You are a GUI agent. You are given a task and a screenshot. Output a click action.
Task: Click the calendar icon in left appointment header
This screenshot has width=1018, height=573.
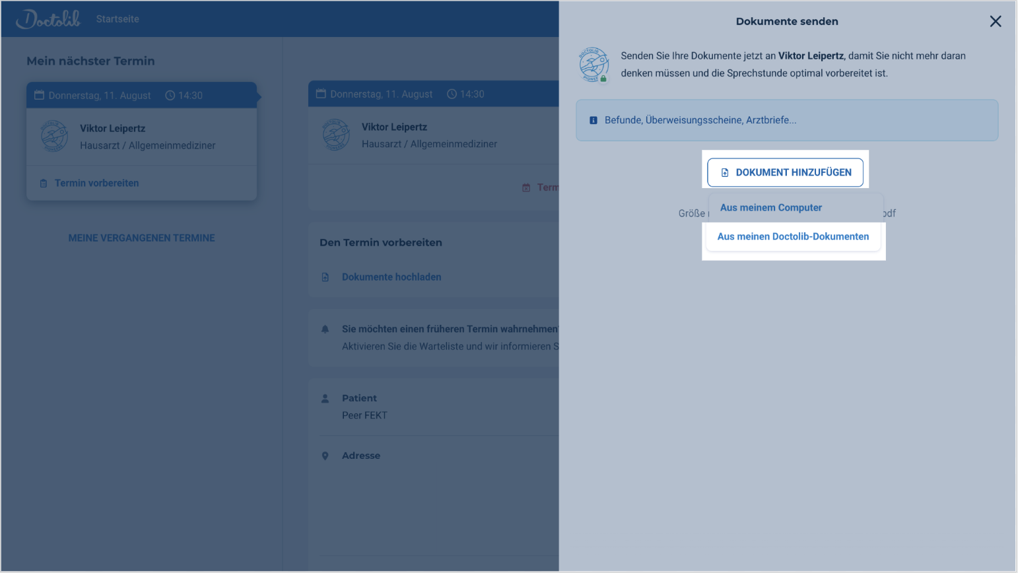39,95
